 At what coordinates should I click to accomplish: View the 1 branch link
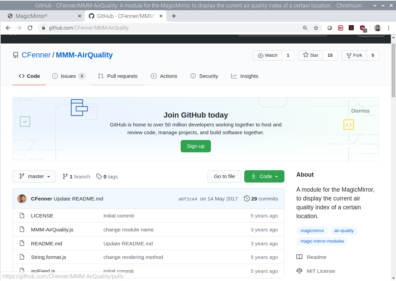(x=76, y=177)
